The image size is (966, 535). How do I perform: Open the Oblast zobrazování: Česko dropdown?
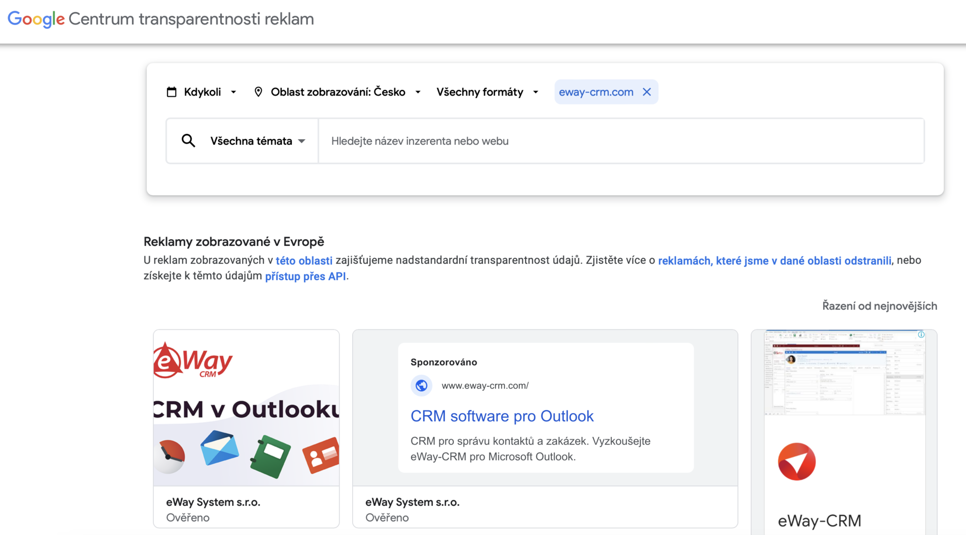pos(338,92)
